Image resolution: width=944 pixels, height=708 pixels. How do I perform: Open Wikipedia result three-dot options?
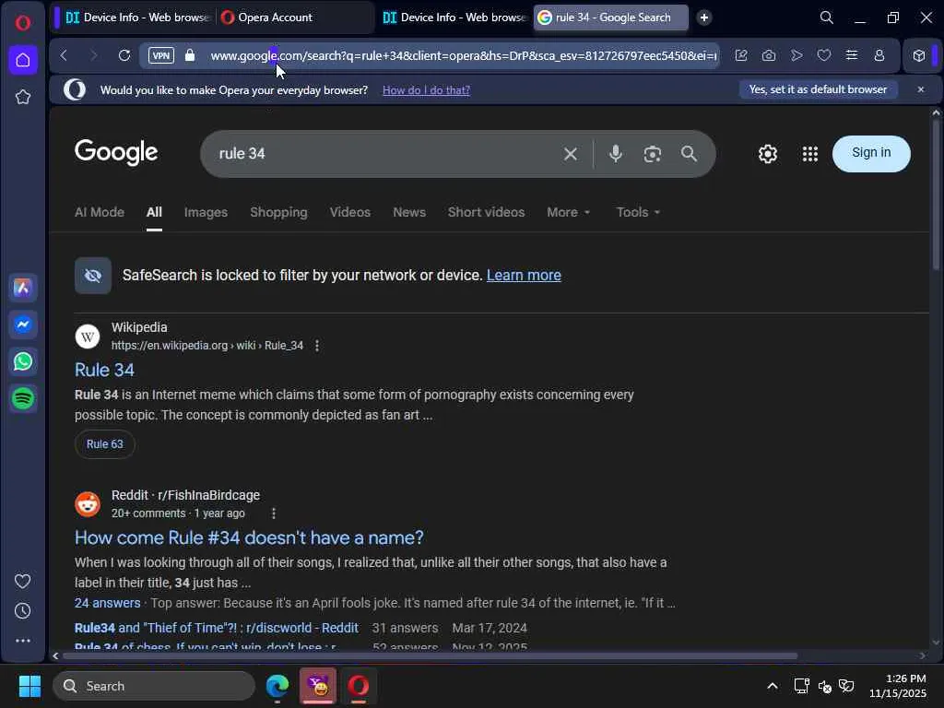[x=317, y=346]
